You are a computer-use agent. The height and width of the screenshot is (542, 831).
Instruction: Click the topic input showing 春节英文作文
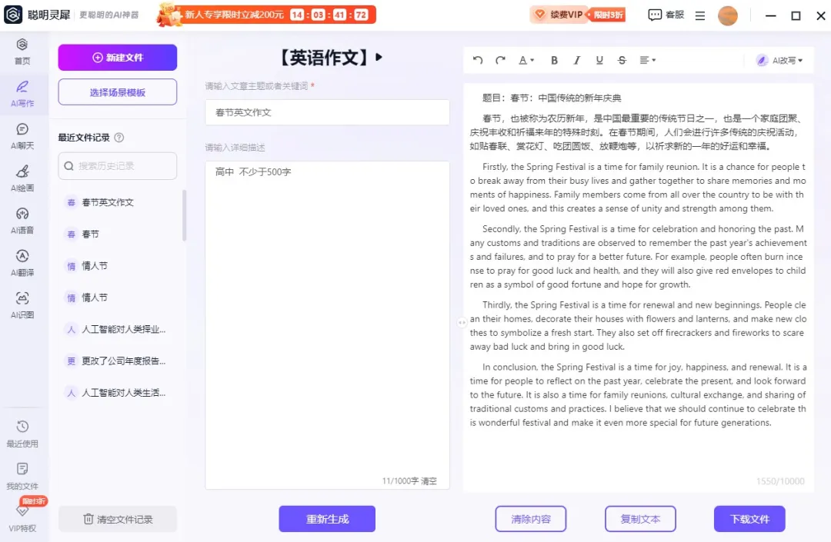click(326, 111)
